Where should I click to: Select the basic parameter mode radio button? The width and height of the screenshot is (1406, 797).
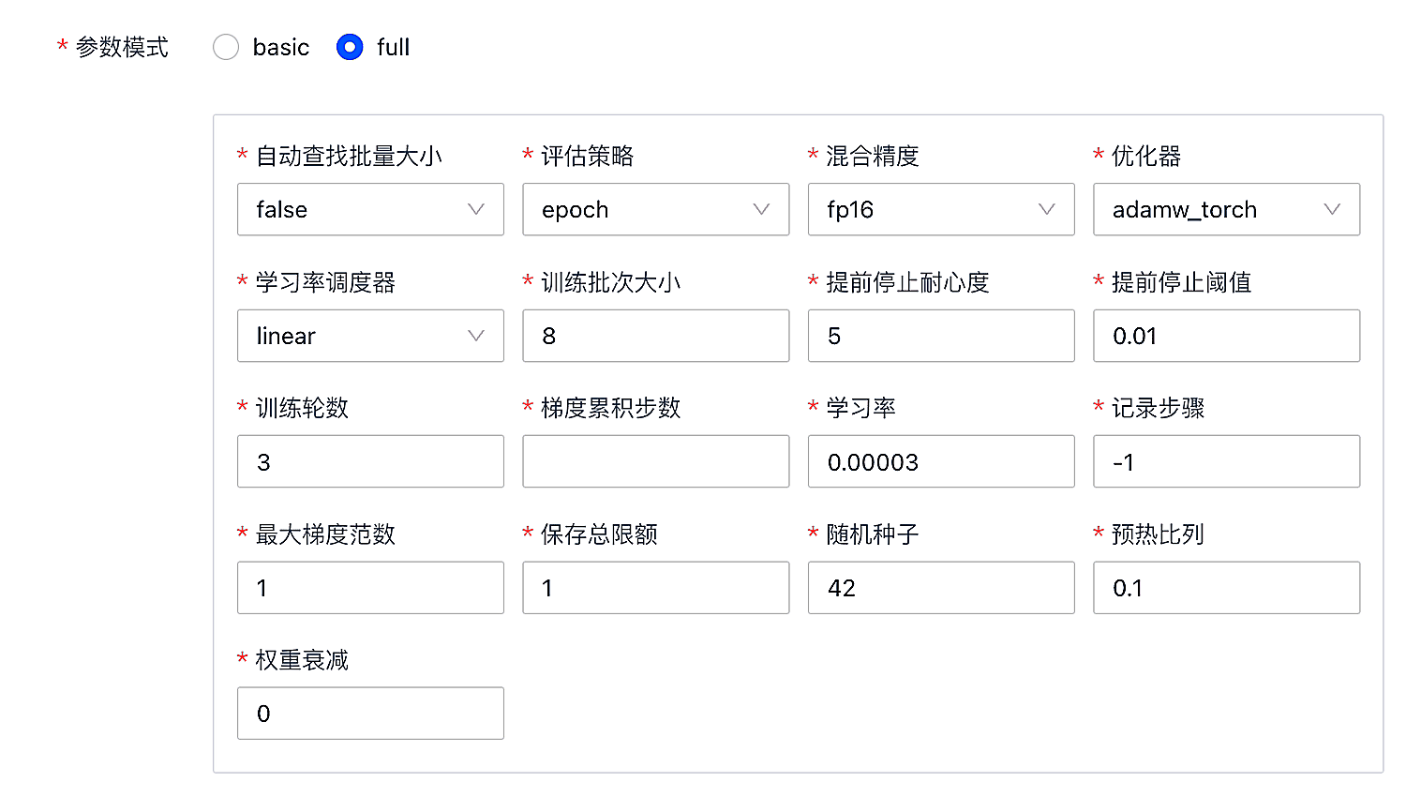click(x=226, y=47)
